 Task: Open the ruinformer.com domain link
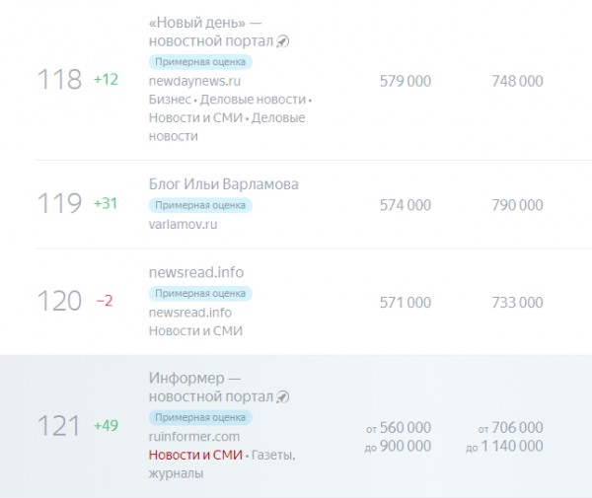[194, 437]
